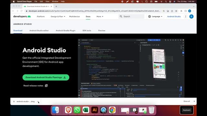207x116 pixels.
Task: Open a new browser tab
Action: tap(56, 6)
